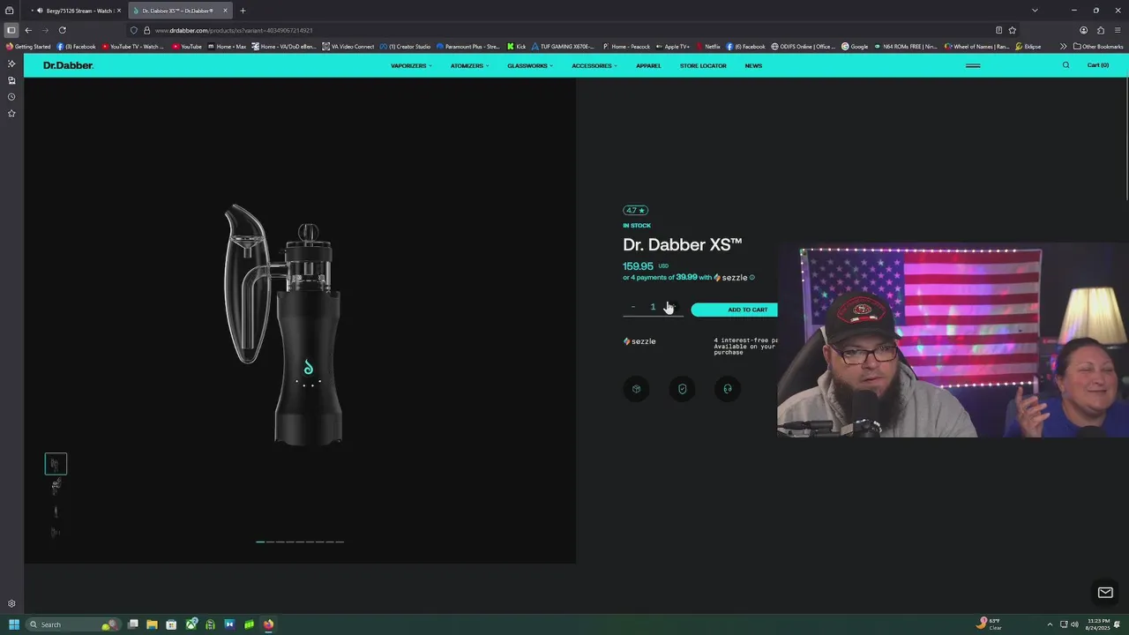This screenshot has height=635, width=1129.
Task: Click the Sezzle logo below quantity
Action: point(639,341)
